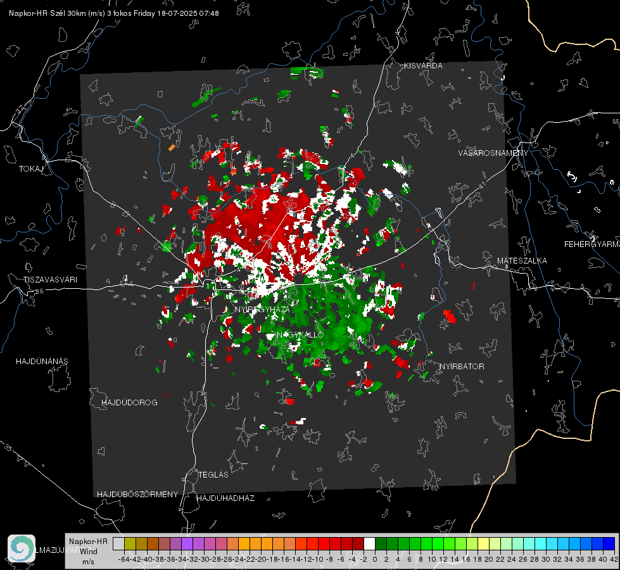Click road number 41 label near Vásárosnamény
620x570 pixels.
pos(482,184)
